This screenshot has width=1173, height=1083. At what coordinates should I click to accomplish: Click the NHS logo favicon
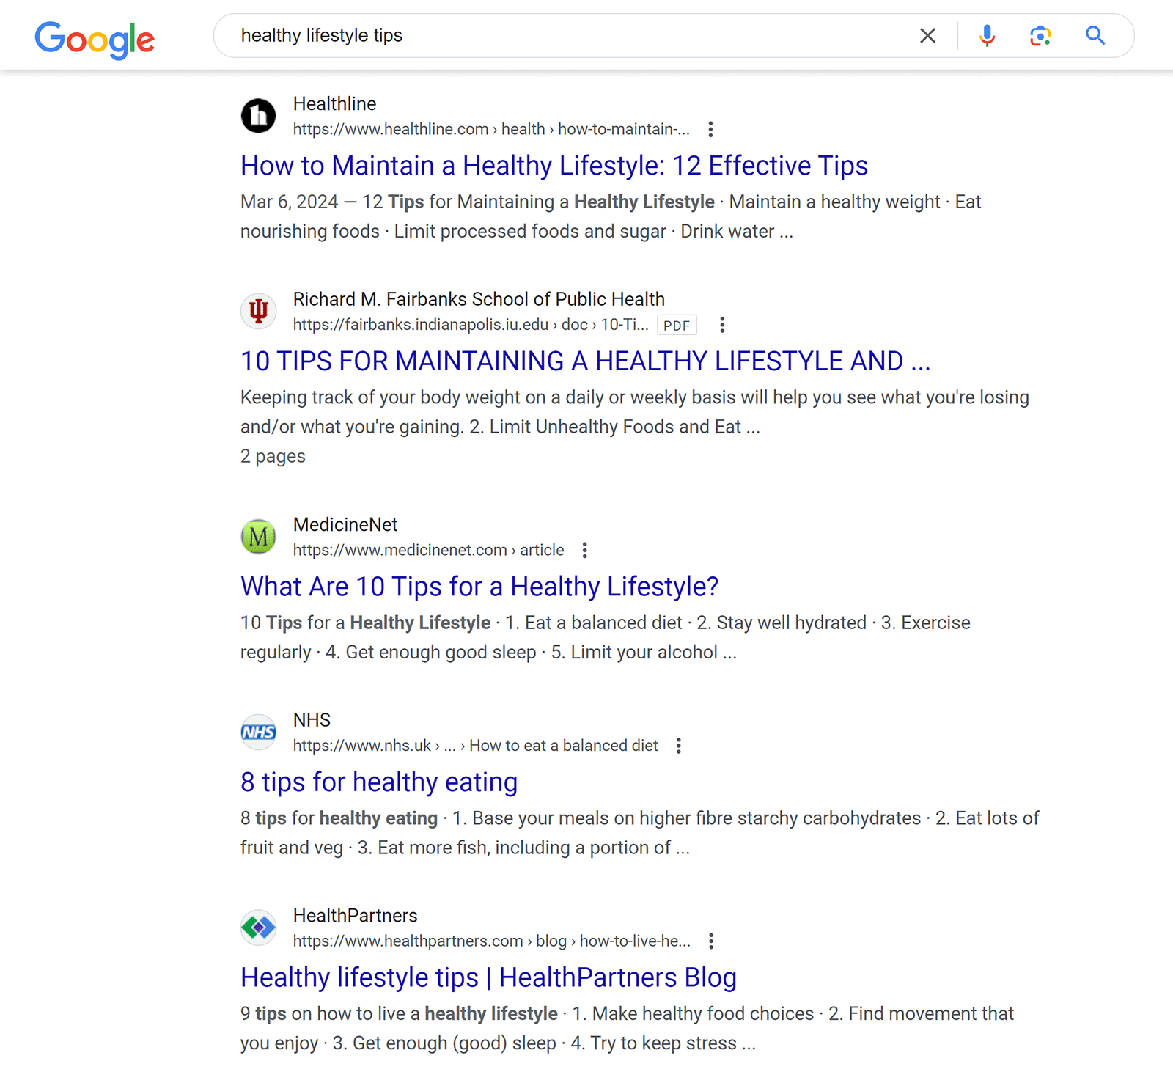coord(258,731)
